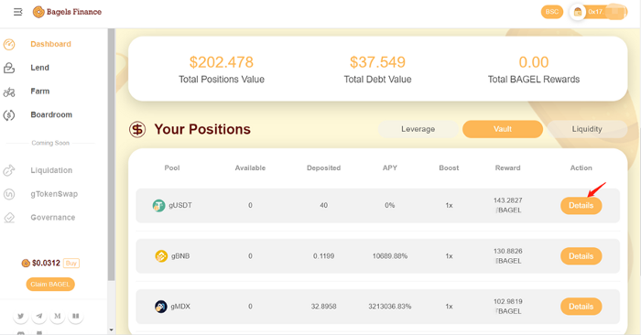Click the Lend hand icon
Screen dimensions: 641x335
click(x=9, y=68)
